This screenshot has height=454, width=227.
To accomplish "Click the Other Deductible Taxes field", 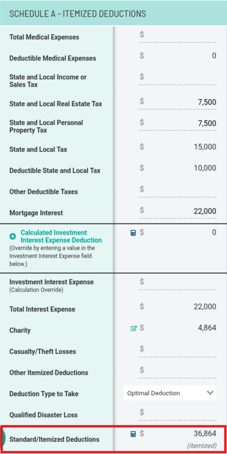I will coord(178,190).
